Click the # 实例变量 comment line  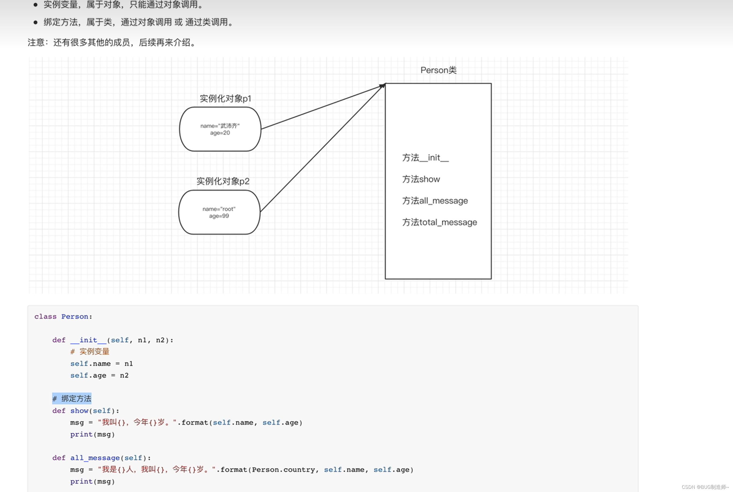point(90,352)
